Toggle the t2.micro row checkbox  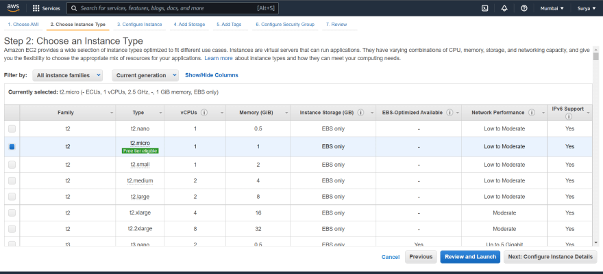point(12,146)
